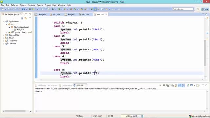
Task: Toggle Mark Occurrences highlighted toolbar button
Action: (95, 9)
